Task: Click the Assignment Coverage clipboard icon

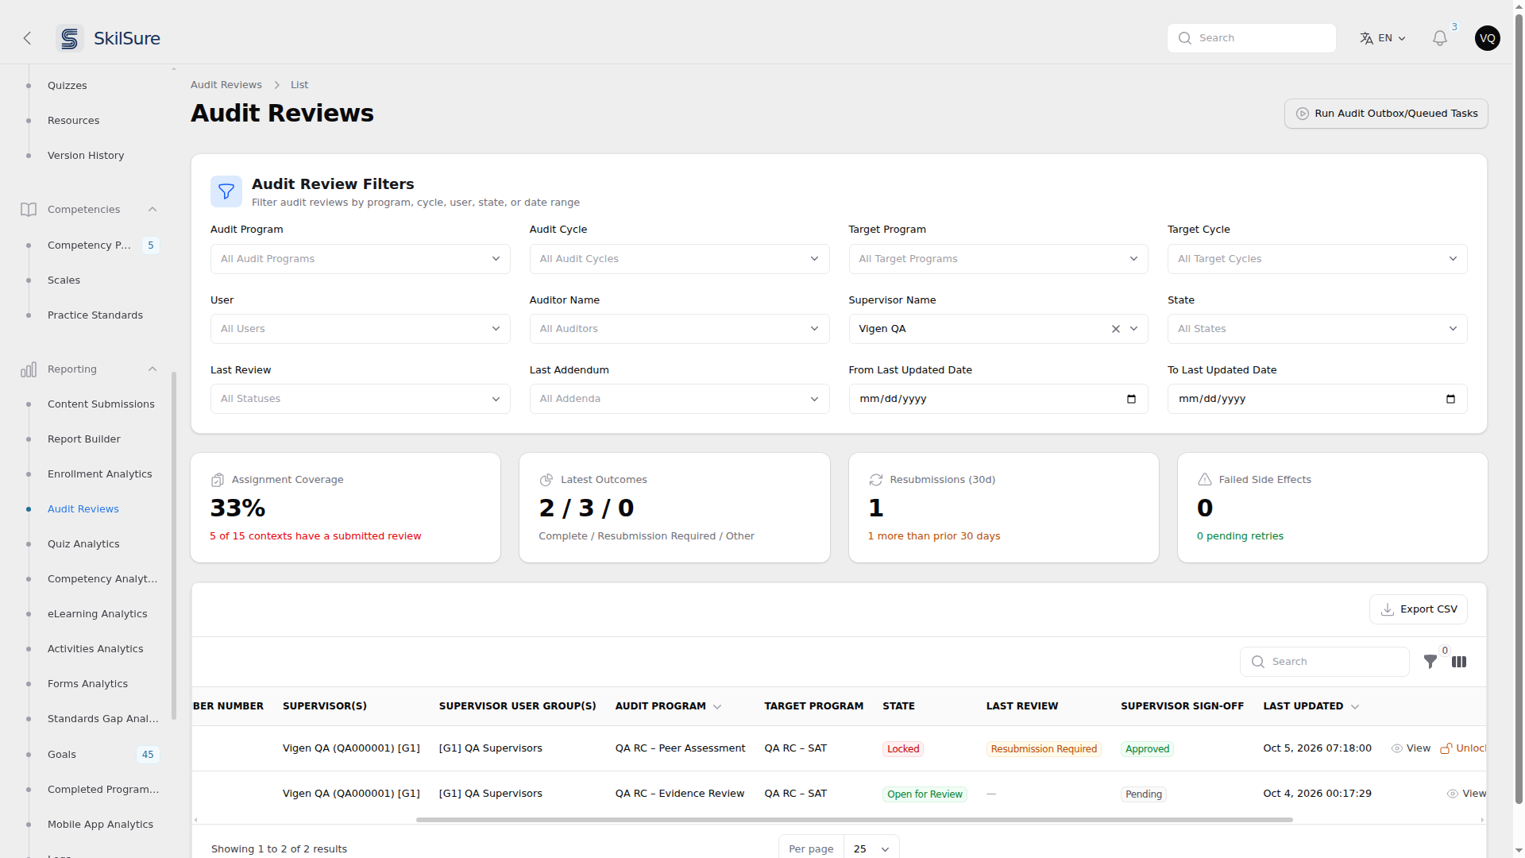Action: pyautogui.click(x=218, y=480)
